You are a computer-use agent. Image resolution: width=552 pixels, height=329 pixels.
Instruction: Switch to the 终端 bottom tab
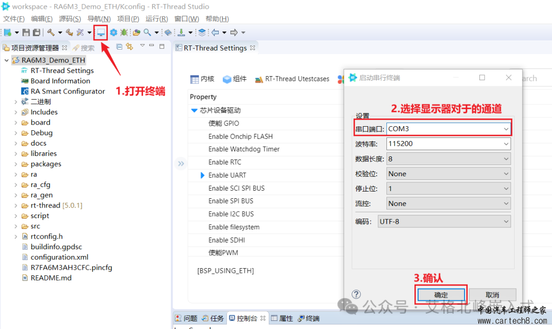[308, 318]
